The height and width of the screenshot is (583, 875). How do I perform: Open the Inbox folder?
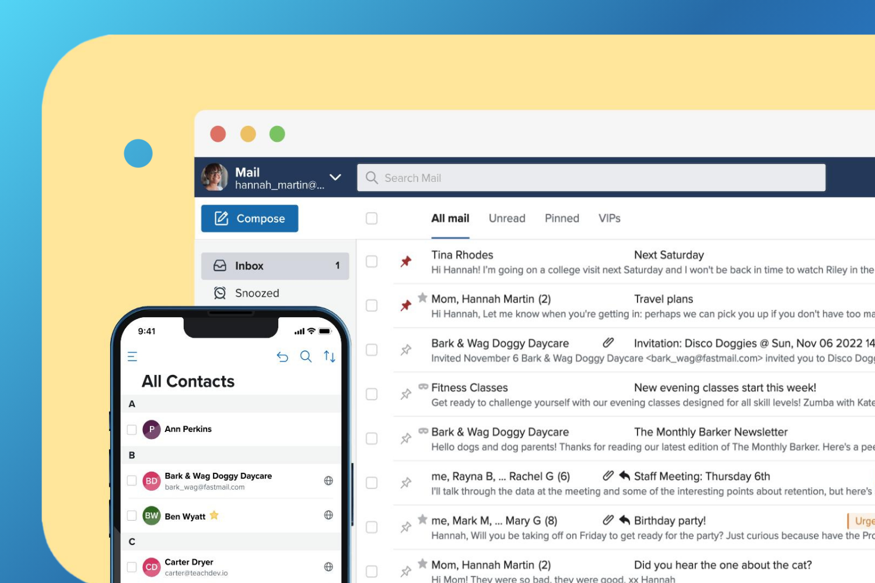pyautogui.click(x=275, y=266)
